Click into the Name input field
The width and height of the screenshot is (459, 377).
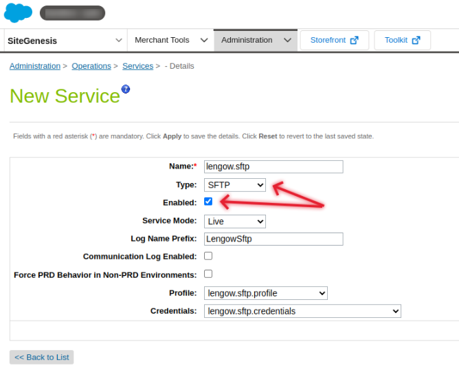point(273,166)
